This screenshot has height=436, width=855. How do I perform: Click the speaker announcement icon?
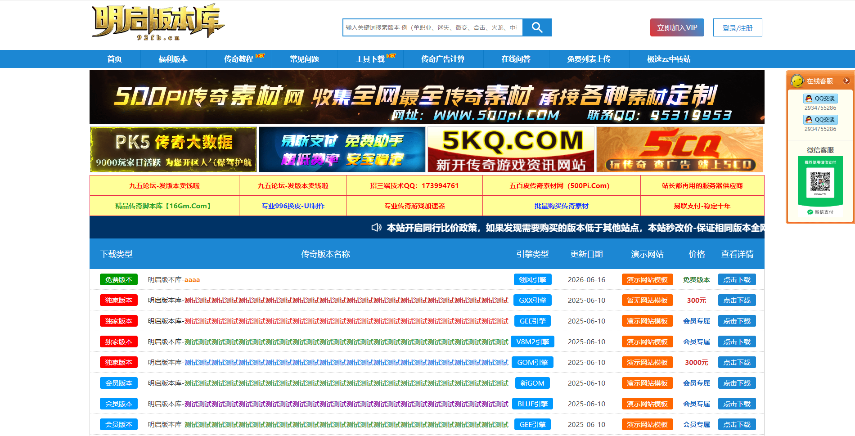pyautogui.click(x=376, y=228)
